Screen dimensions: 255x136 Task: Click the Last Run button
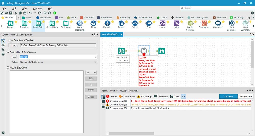pyautogui.click(x=228, y=96)
